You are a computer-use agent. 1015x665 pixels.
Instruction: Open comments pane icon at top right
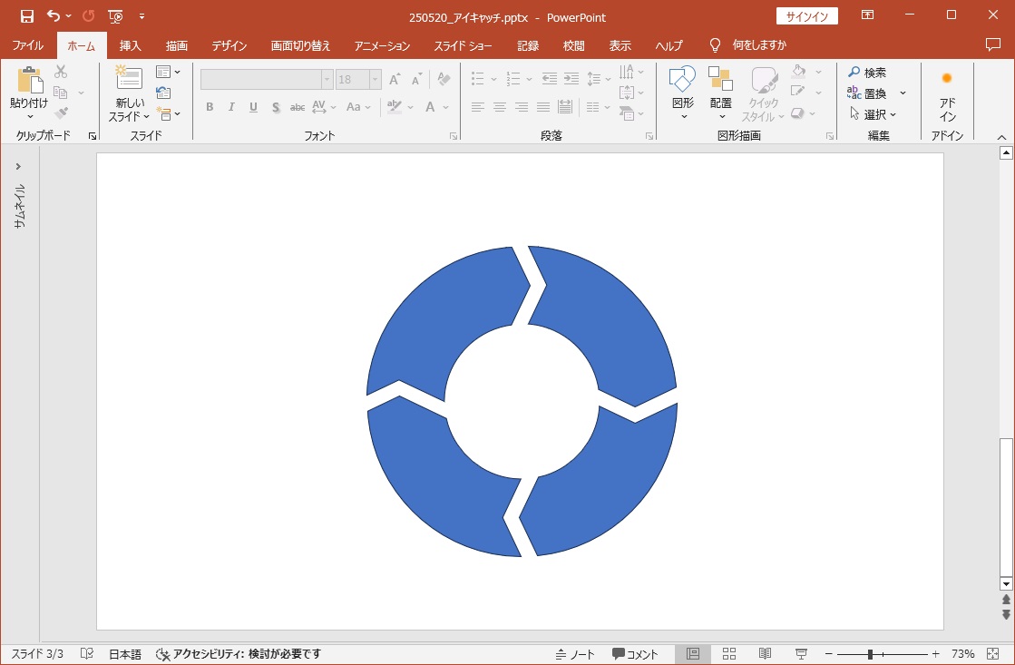pos(992,44)
